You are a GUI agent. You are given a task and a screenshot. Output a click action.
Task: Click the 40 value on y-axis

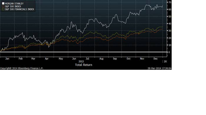point(170,24)
